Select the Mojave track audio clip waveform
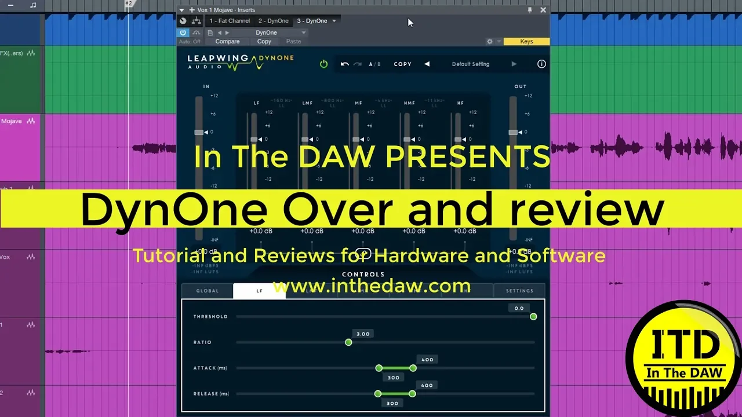This screenshot has height=417, width=742. click(155, 148)
